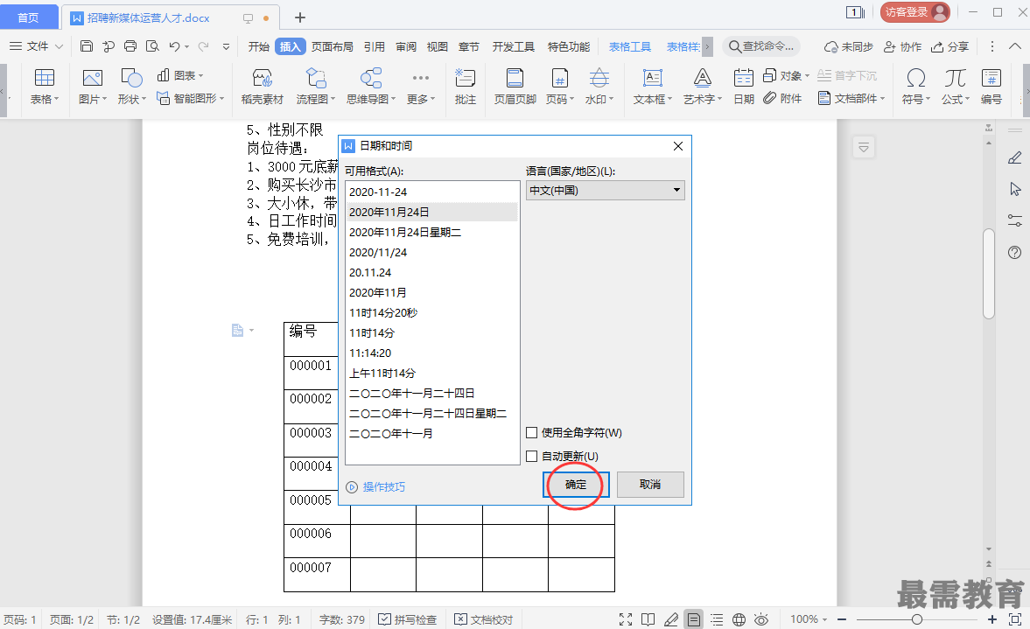
Task: Click 拼写检查 spell check in status bar
Action: click(x=408, y=619)
